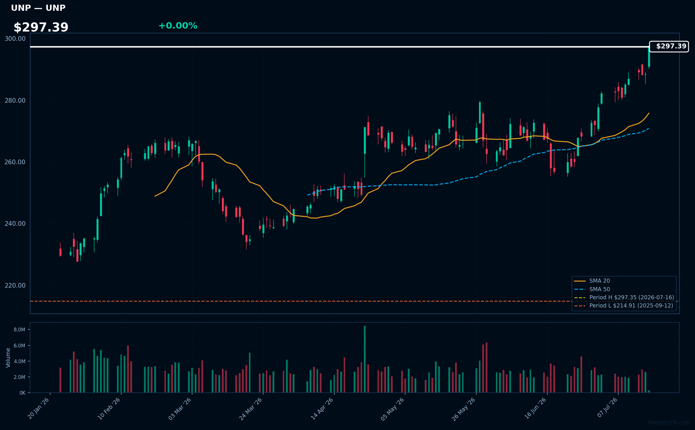Click the 24 Mar '26 date label
695x430 pixels.
[251, 408]
